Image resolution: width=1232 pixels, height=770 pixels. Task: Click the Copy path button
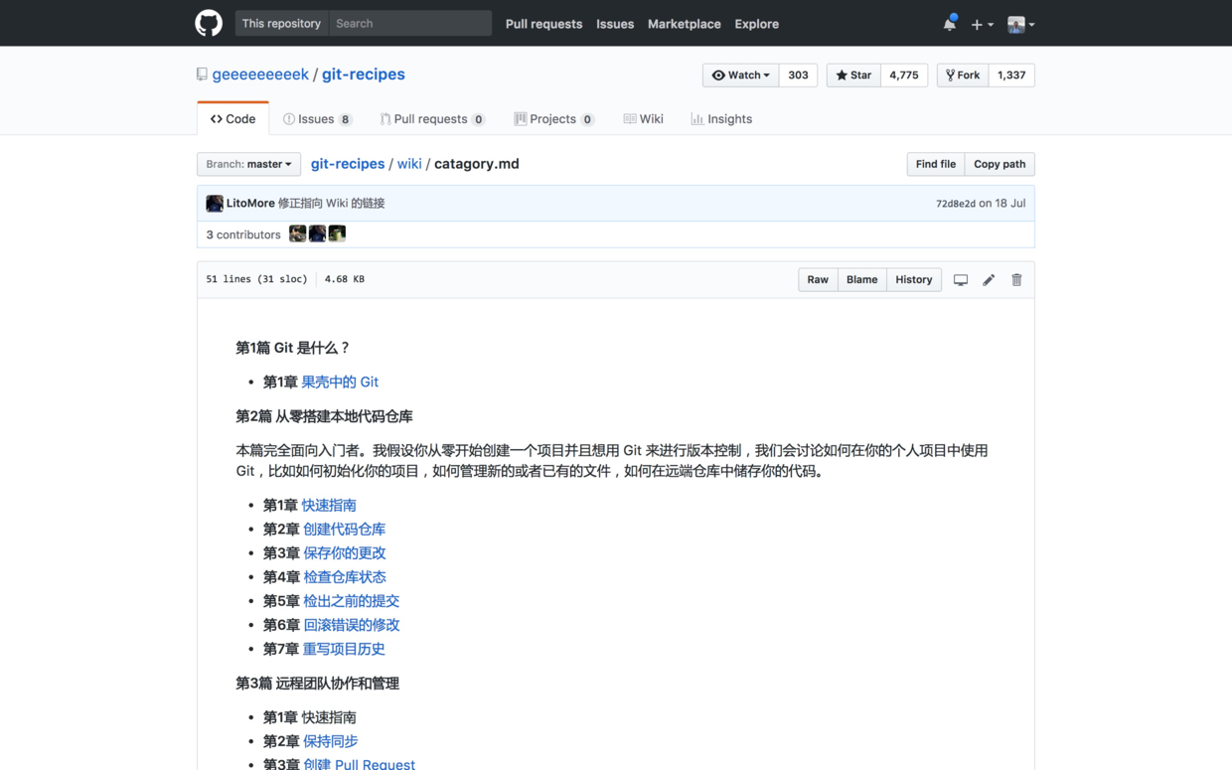[999, 164]
